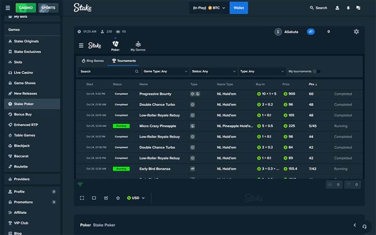Open Micro Crazy Pineapple tournament row
376x235 pixels.
(219, 126)
